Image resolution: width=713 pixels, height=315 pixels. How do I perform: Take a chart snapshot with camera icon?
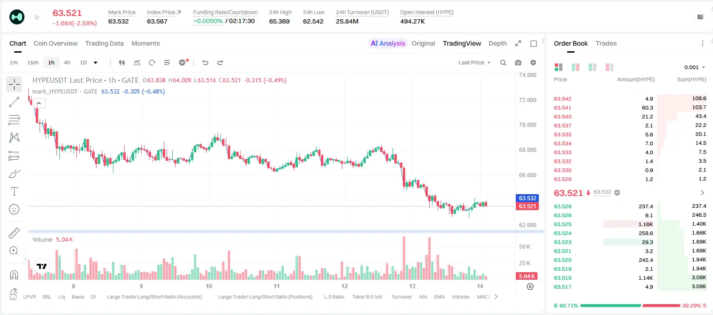(518, 63)
